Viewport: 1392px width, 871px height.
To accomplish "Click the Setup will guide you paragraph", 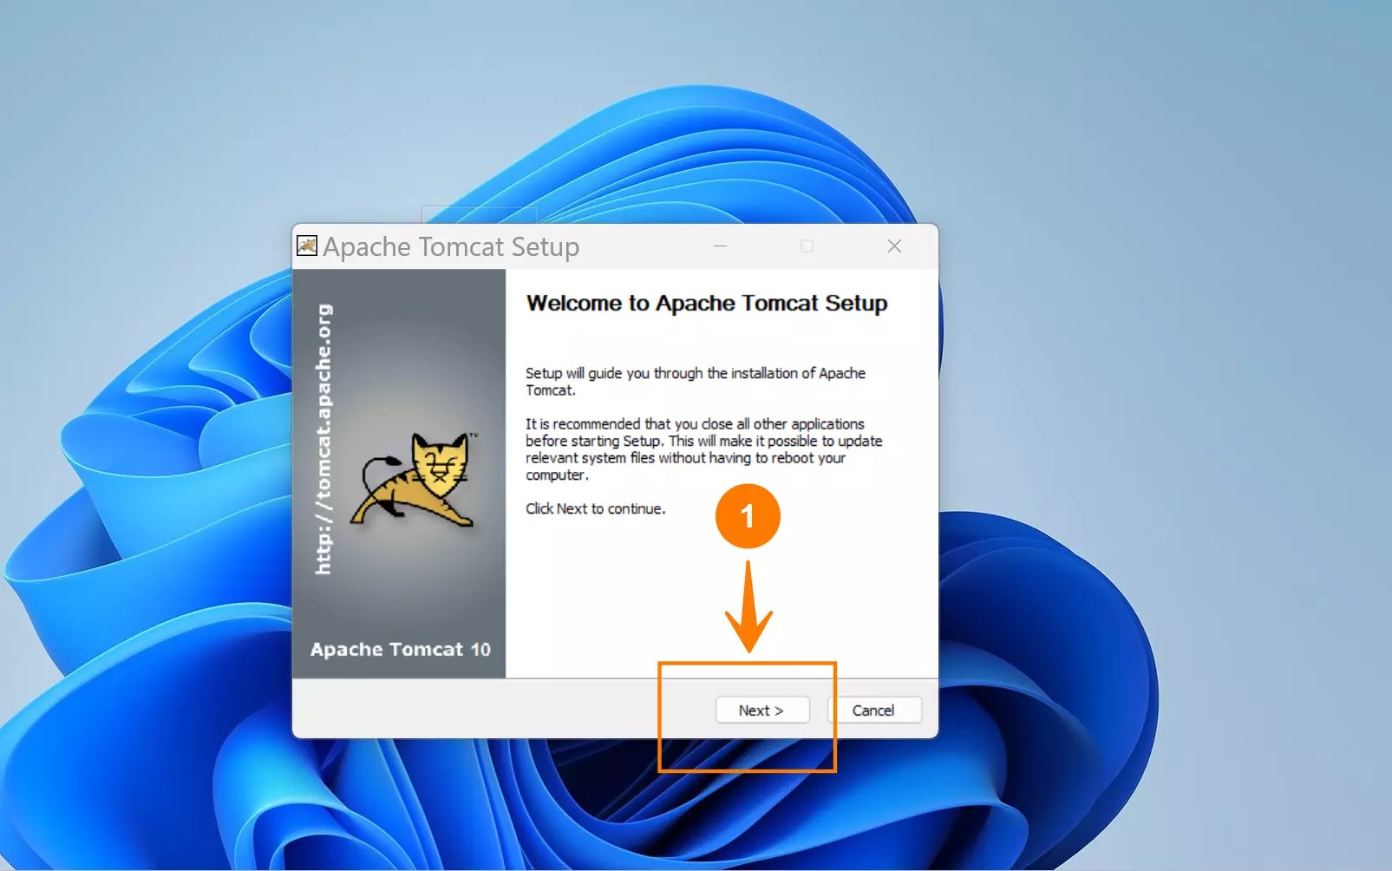I will pos(694,382).
